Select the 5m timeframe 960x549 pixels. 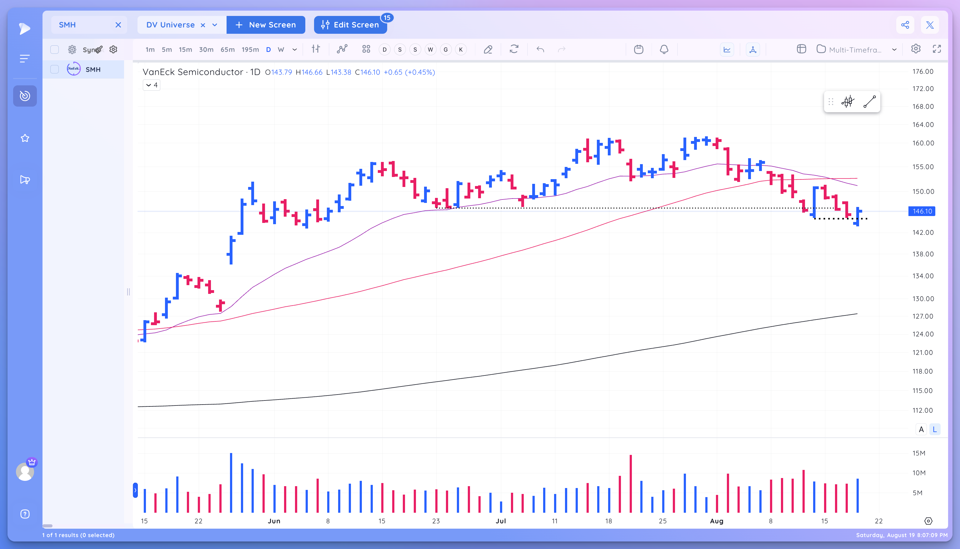(167, 49)
